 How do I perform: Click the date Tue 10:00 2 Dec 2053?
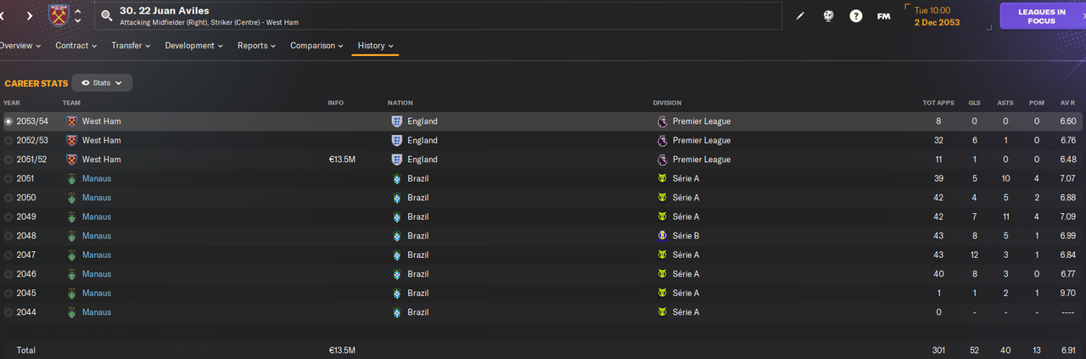coord(937,16)
